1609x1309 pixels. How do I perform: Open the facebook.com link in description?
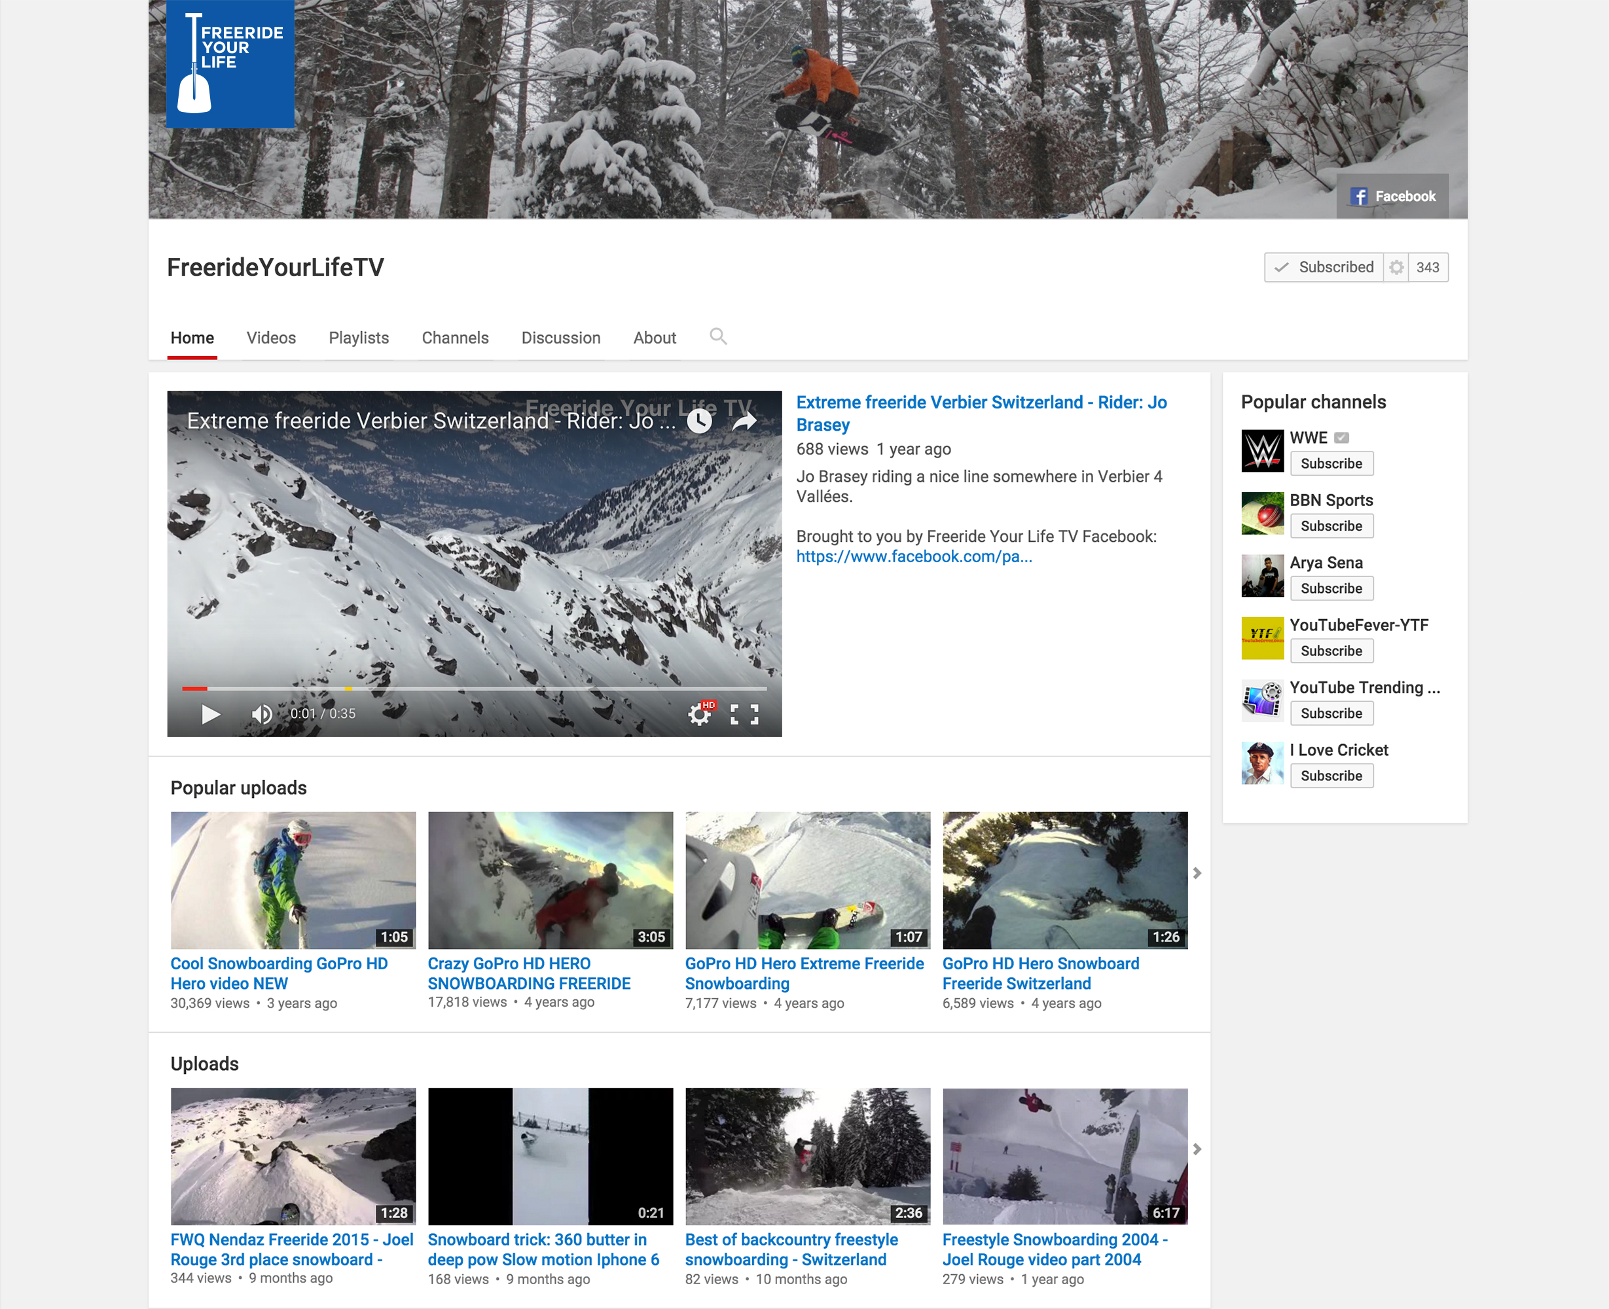pyautogui.click(x=914, y=556)
